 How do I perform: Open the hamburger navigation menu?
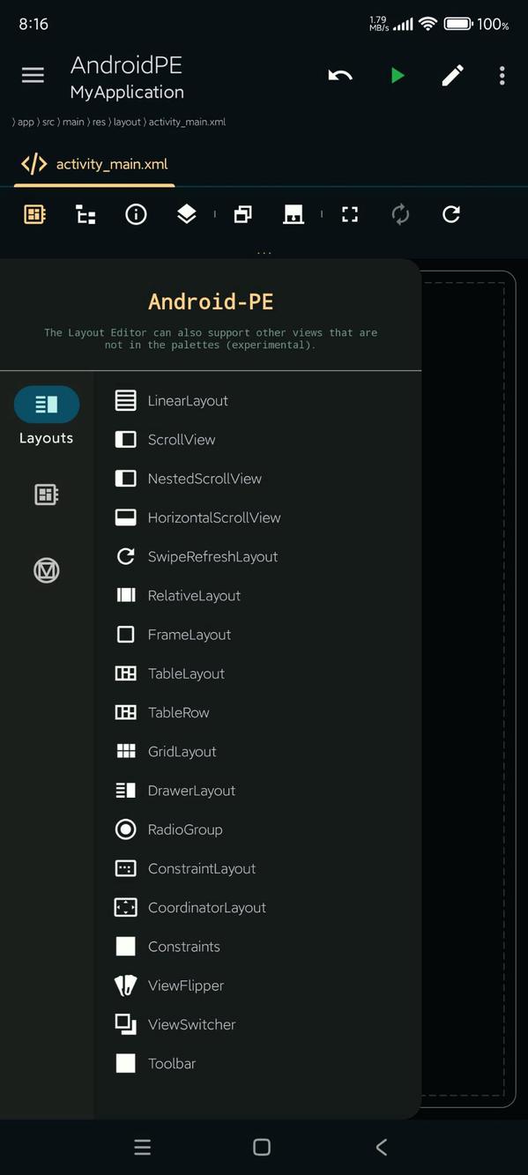33,76
